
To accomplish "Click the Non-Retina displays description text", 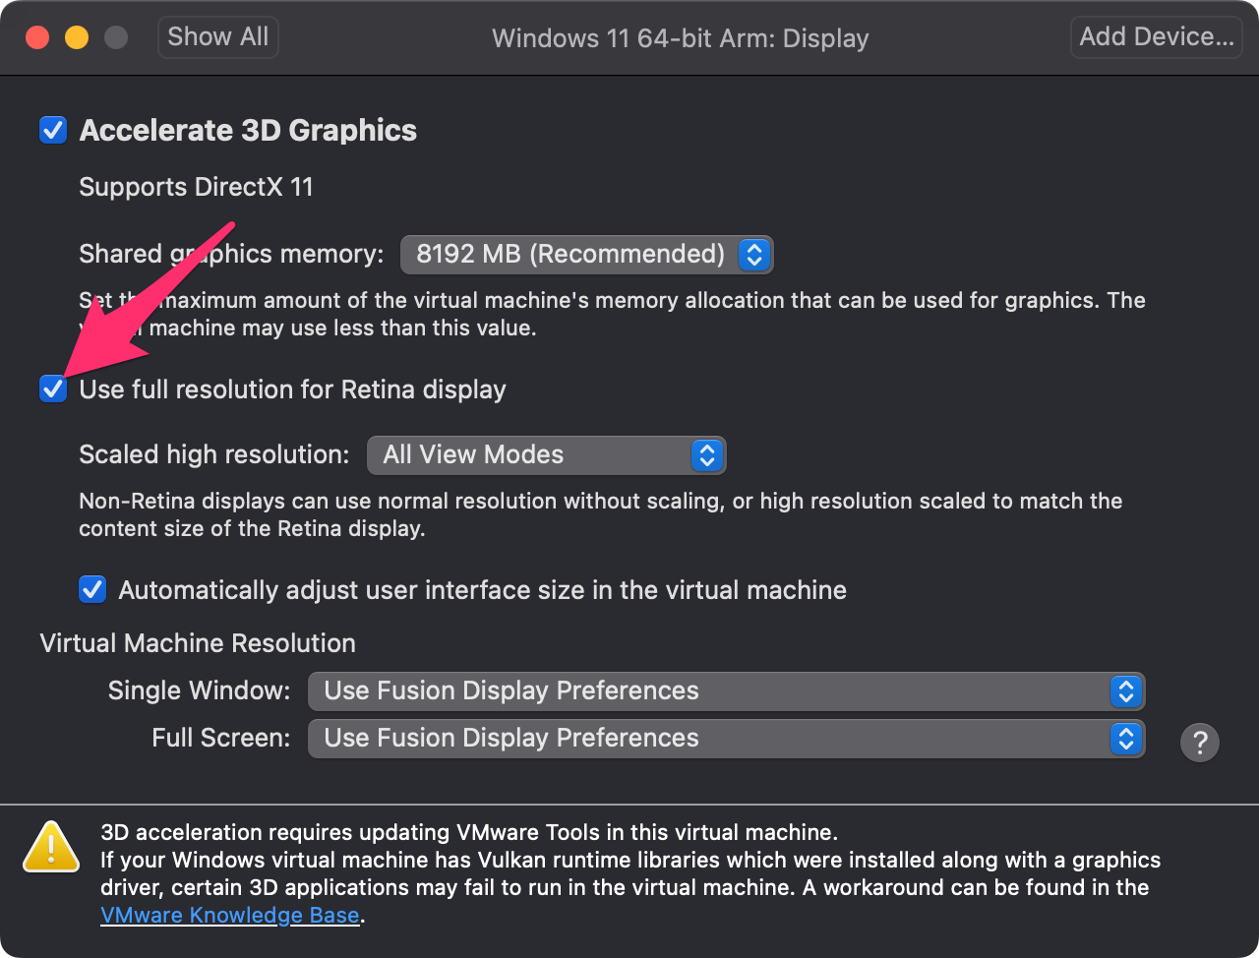I will 601,515.
